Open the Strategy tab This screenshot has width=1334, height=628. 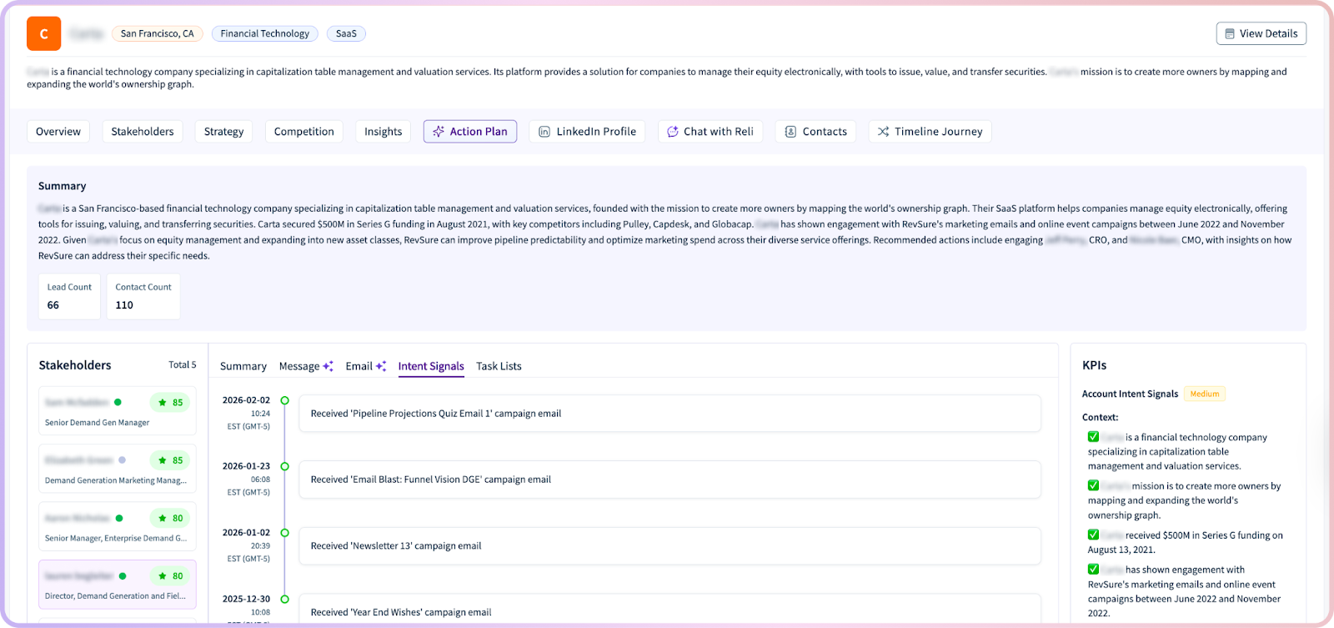[x=223, y=132]
